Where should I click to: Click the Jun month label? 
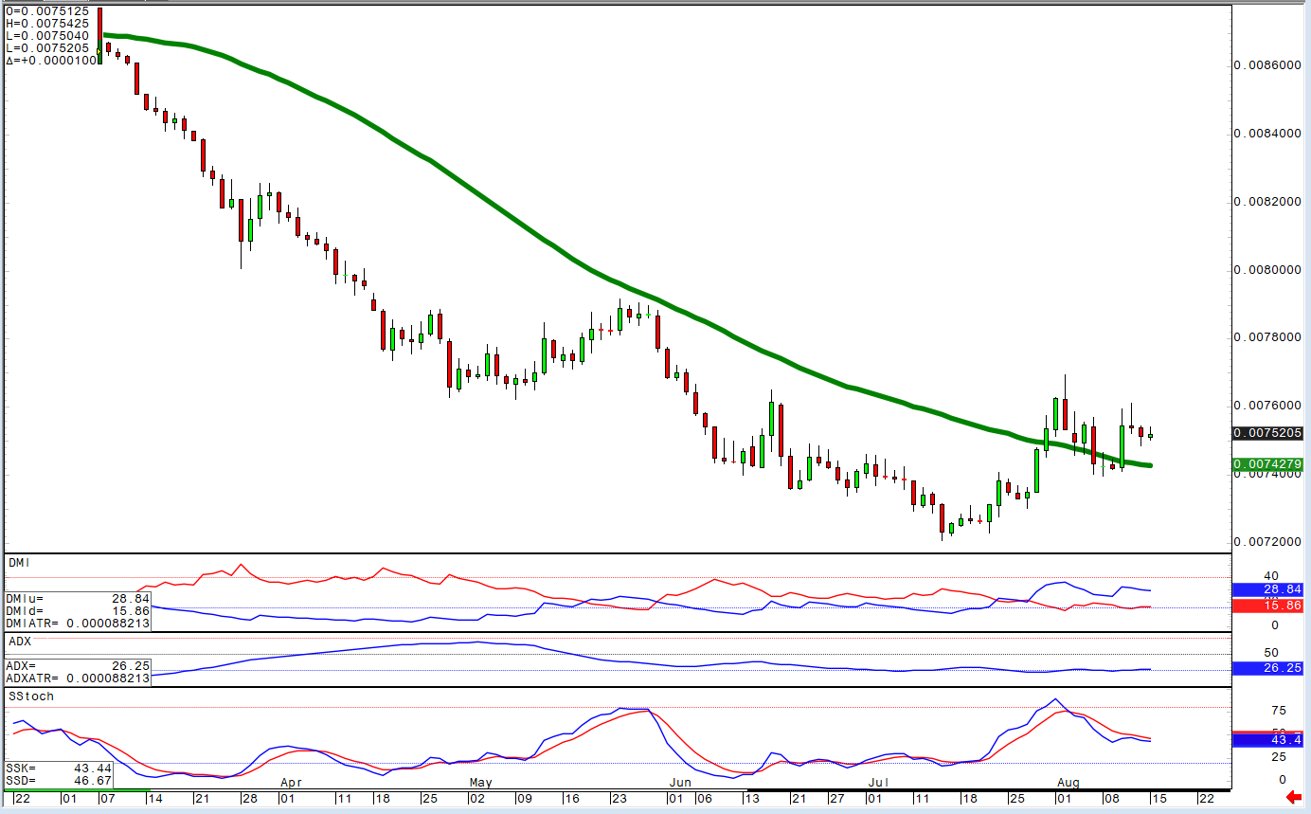coord(679,783)
